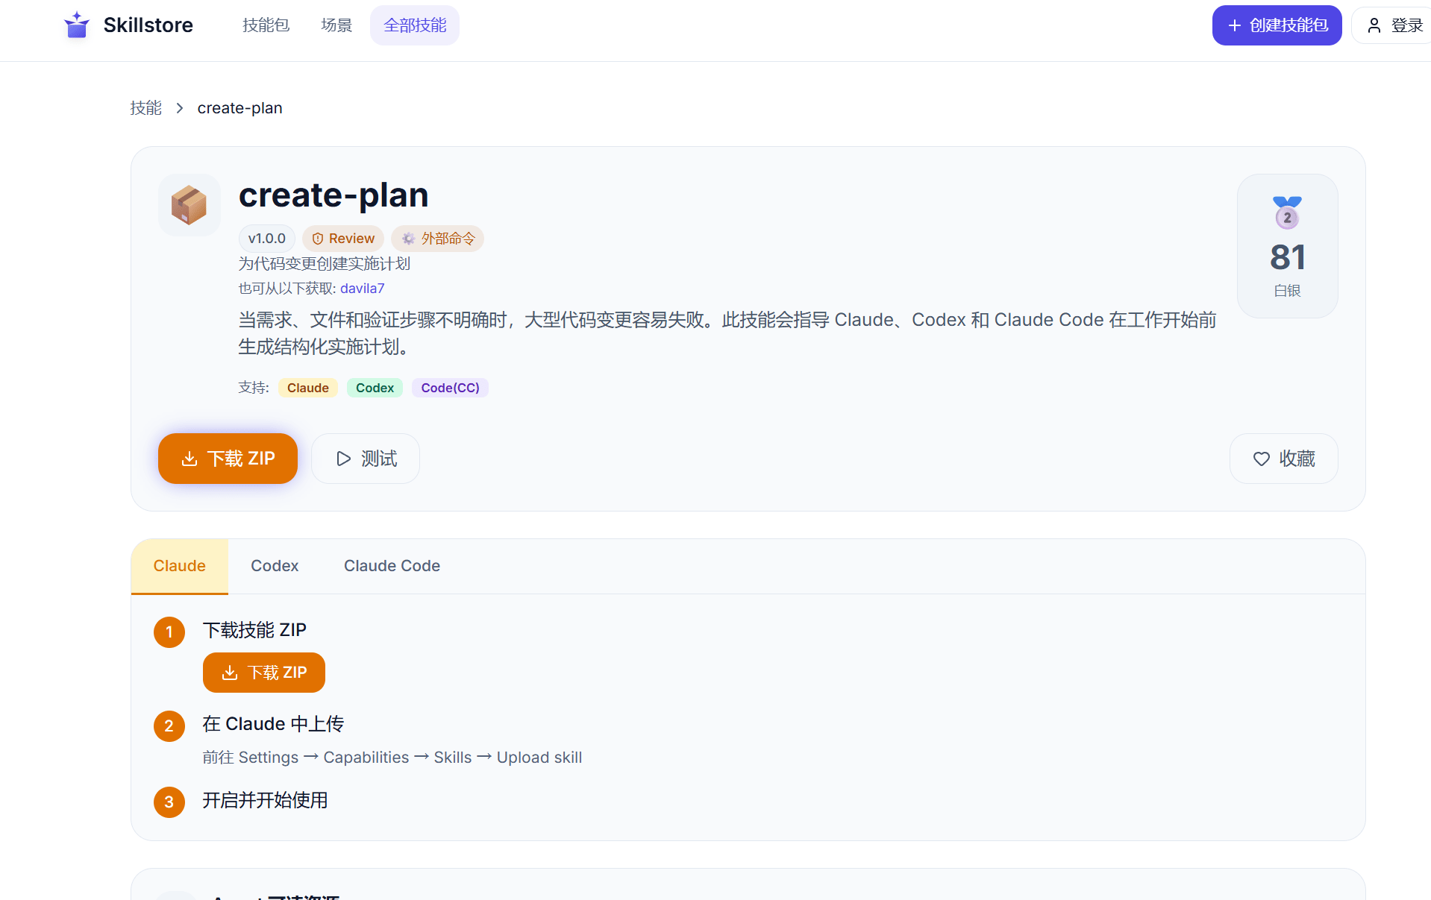The width and height of the screenshot is (1431, 900).
Task: Click the create-plan package box icon
Action: click(x=189, y=205)
